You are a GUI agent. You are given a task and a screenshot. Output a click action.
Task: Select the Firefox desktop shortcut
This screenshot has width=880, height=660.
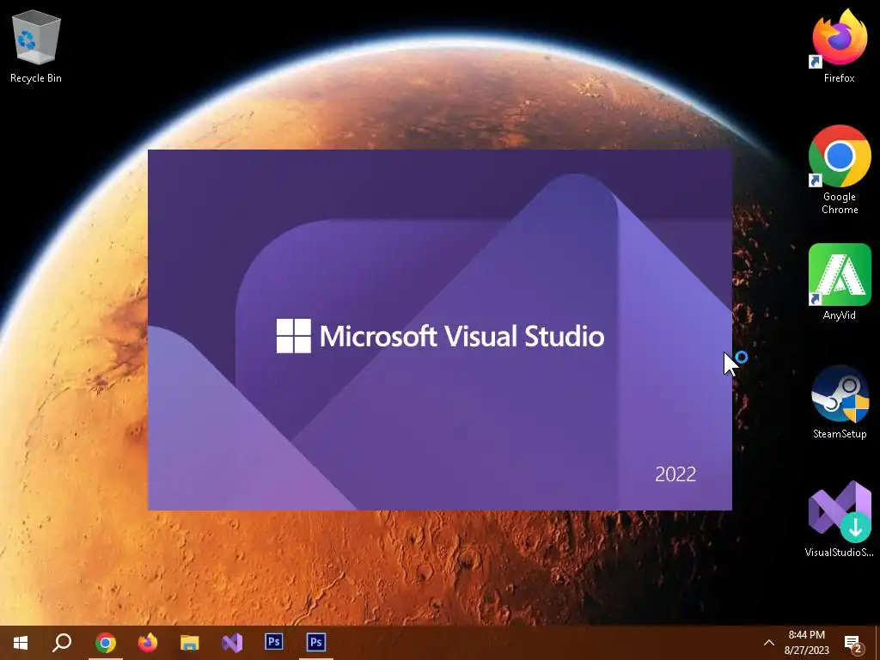tap(839, 47)
